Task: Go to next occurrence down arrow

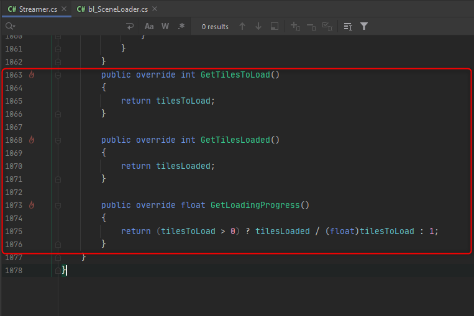Action: click(258, 27)
